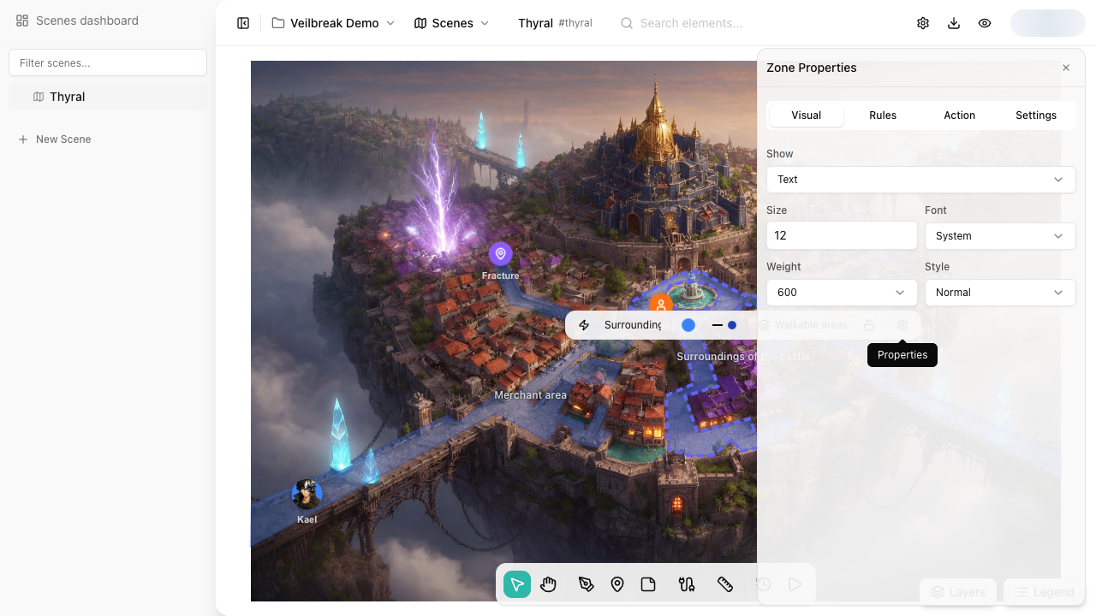Open the zone border stroke style swatch
1096x616 pixels.
tap(724, 325)
